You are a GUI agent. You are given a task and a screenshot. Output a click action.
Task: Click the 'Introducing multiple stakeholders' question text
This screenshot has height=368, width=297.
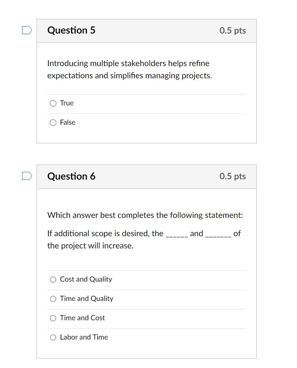130,69
